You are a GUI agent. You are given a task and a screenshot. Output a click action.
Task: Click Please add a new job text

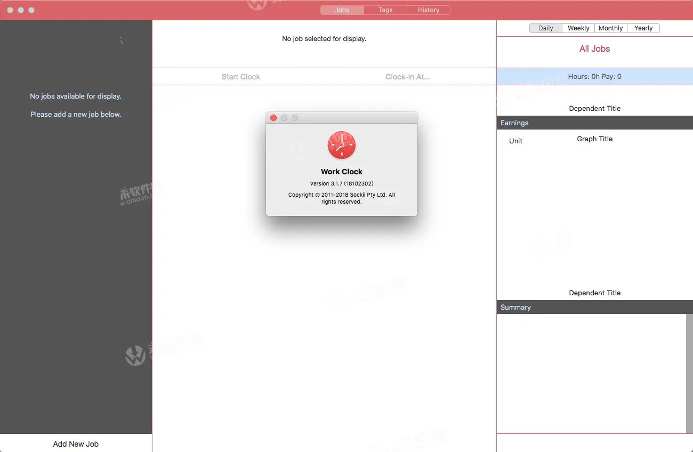[x=76, y=114]
